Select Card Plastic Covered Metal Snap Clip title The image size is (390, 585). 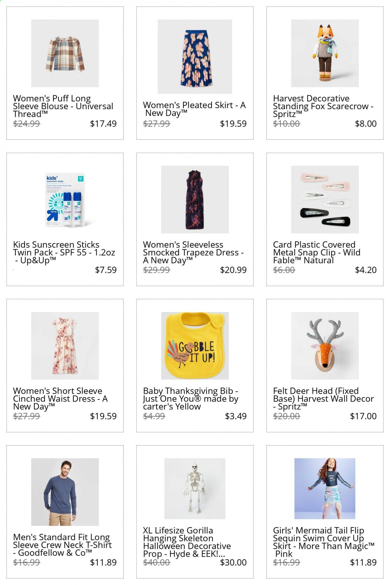[317, 252]
